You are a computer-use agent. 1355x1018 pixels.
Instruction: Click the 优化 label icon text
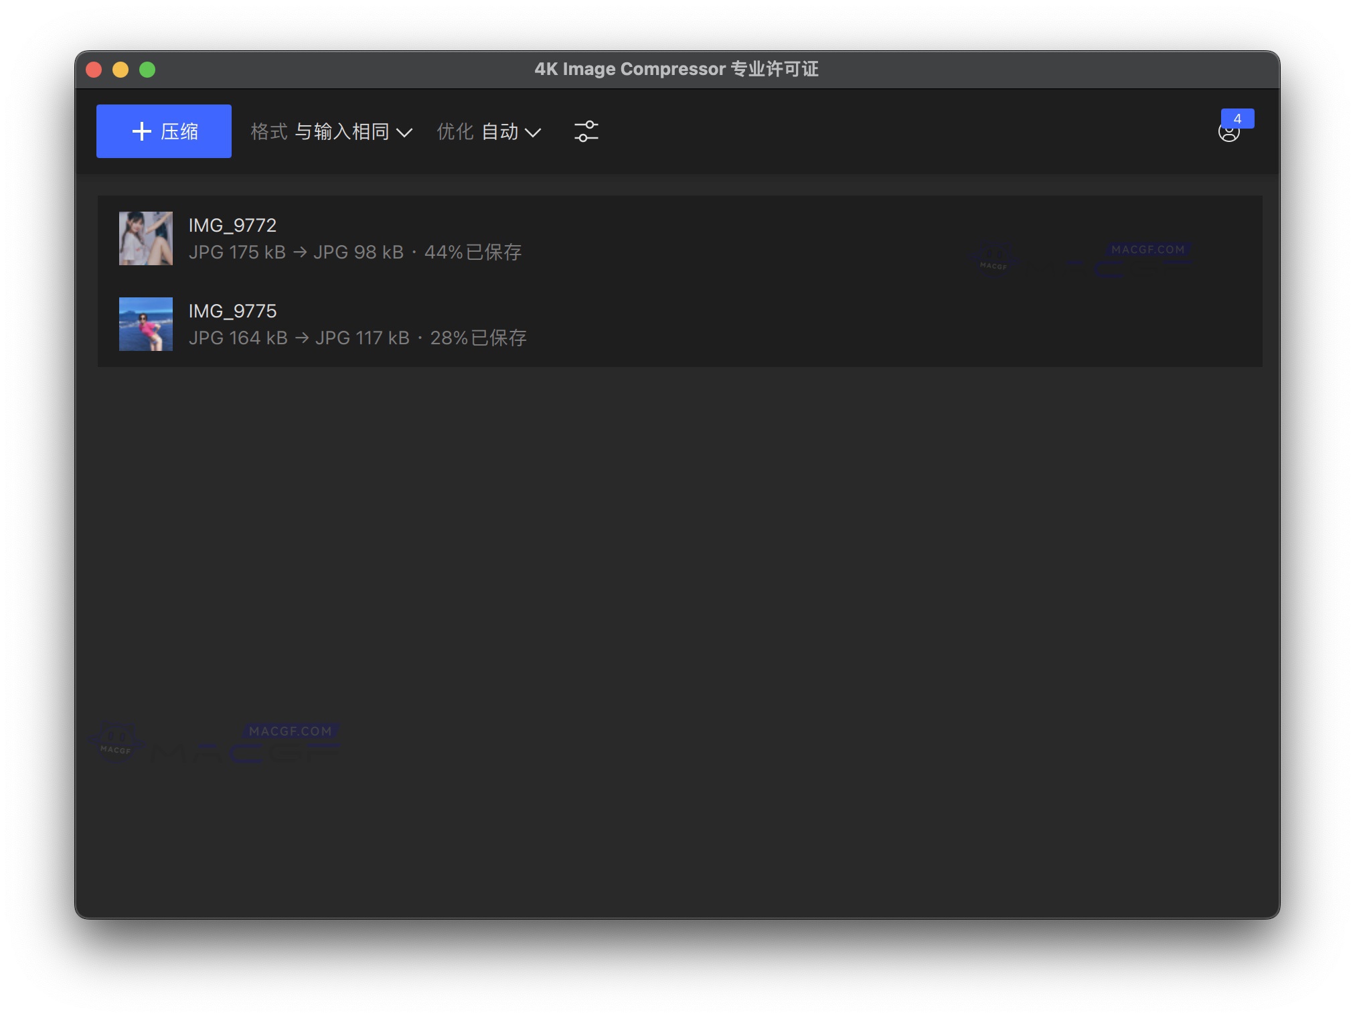pos(455,131)
